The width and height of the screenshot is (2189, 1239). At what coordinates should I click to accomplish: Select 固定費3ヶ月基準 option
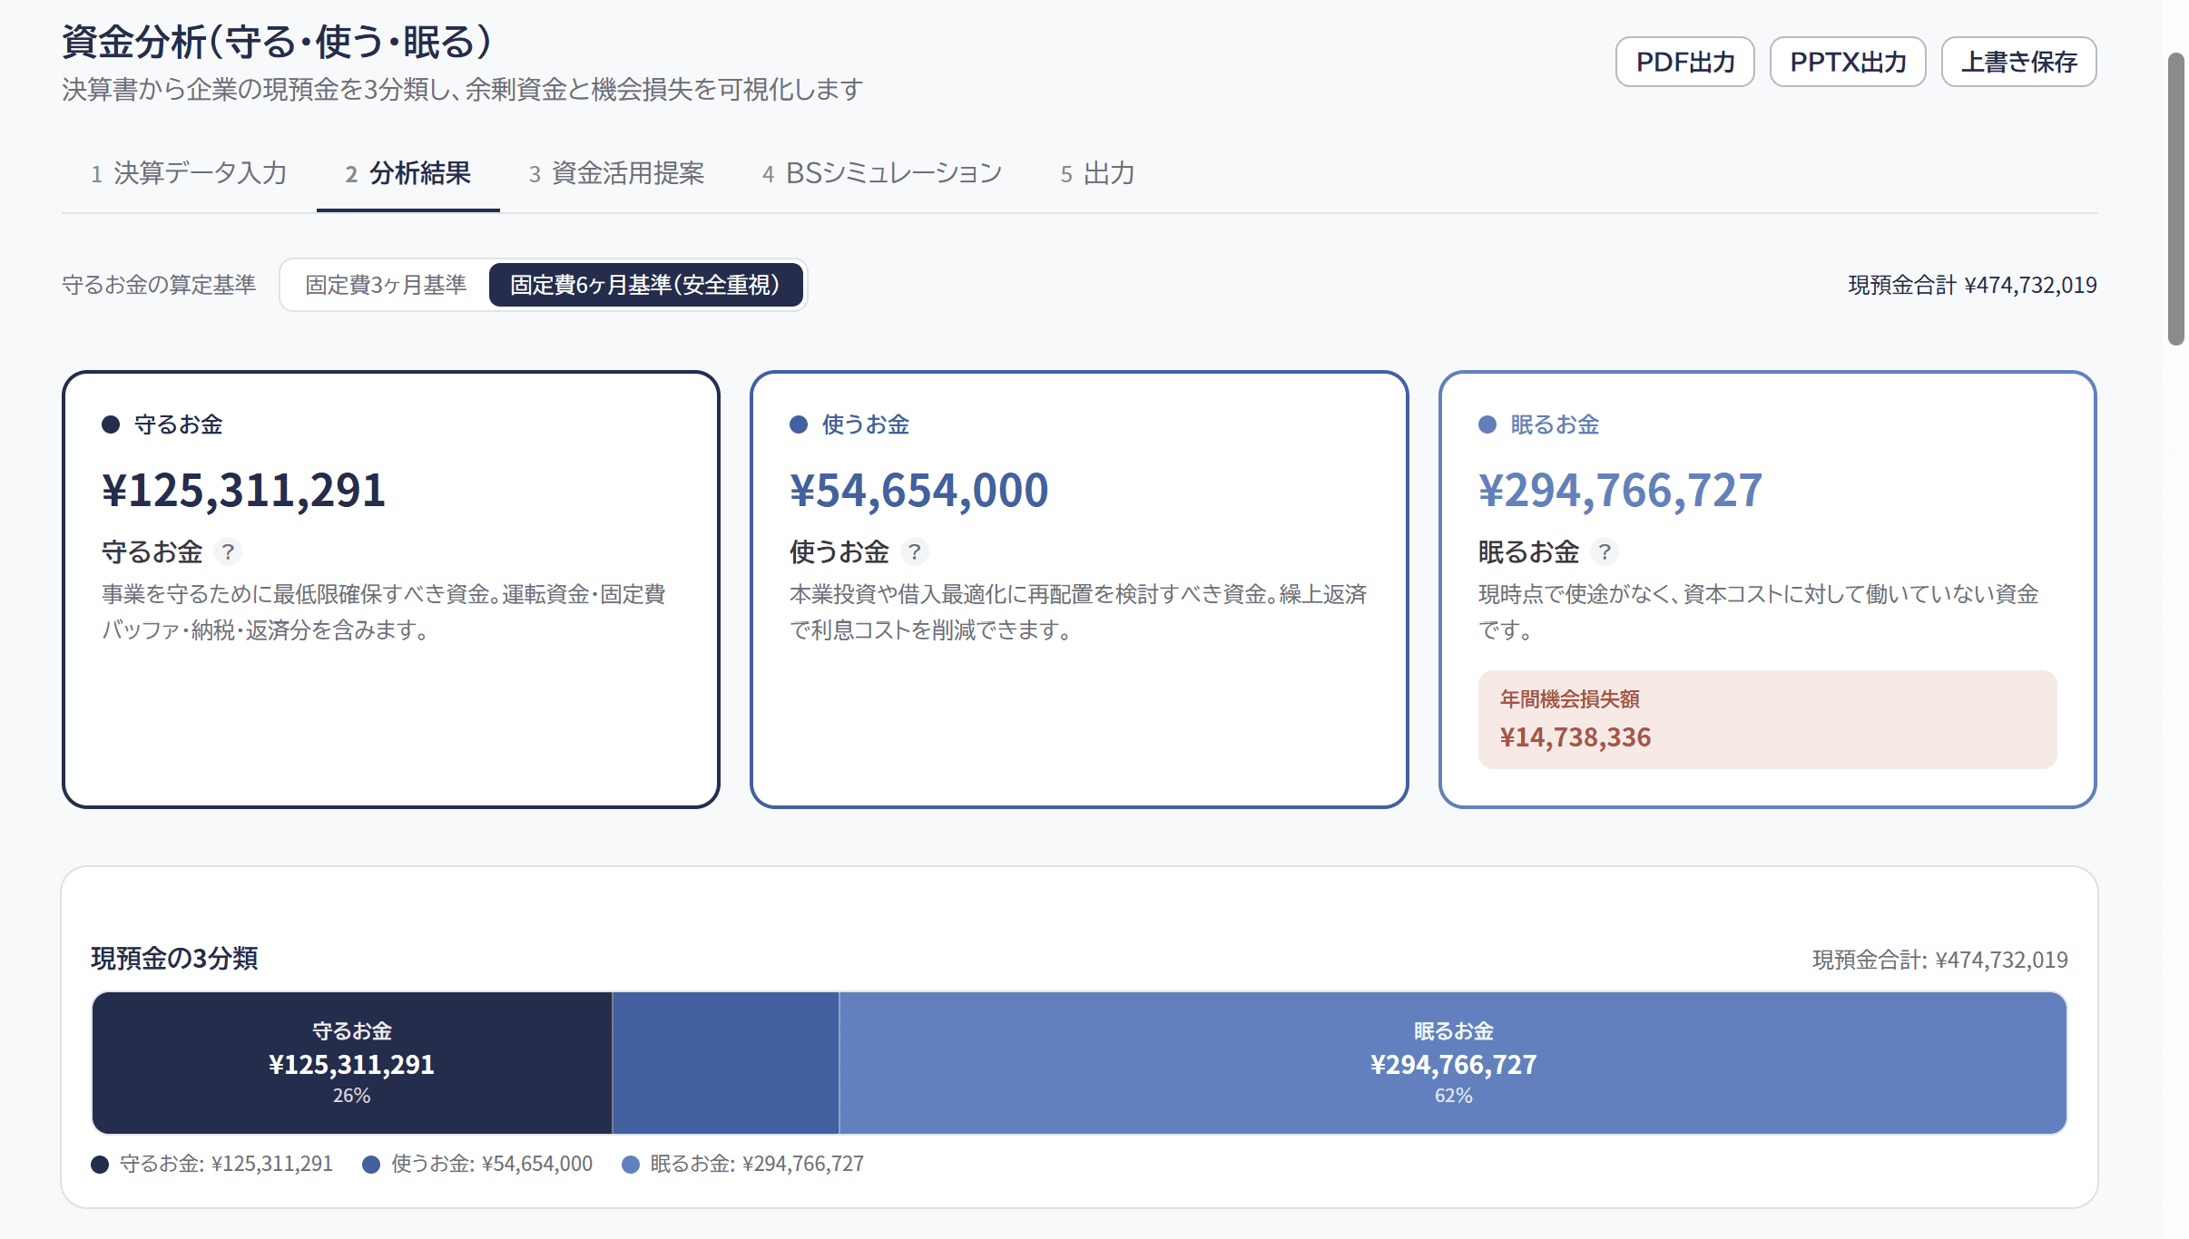386,285
